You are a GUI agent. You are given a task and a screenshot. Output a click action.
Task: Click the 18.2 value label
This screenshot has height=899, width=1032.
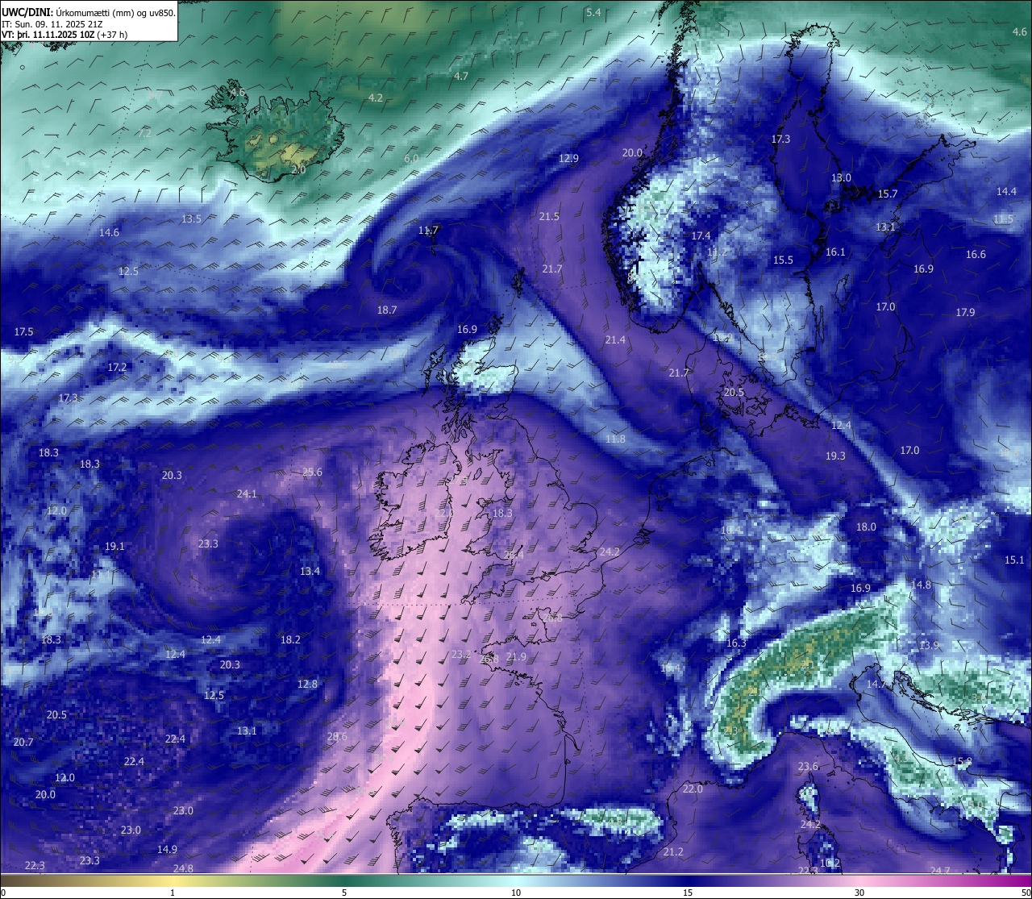pyautogui.click(x=290, y=639)
